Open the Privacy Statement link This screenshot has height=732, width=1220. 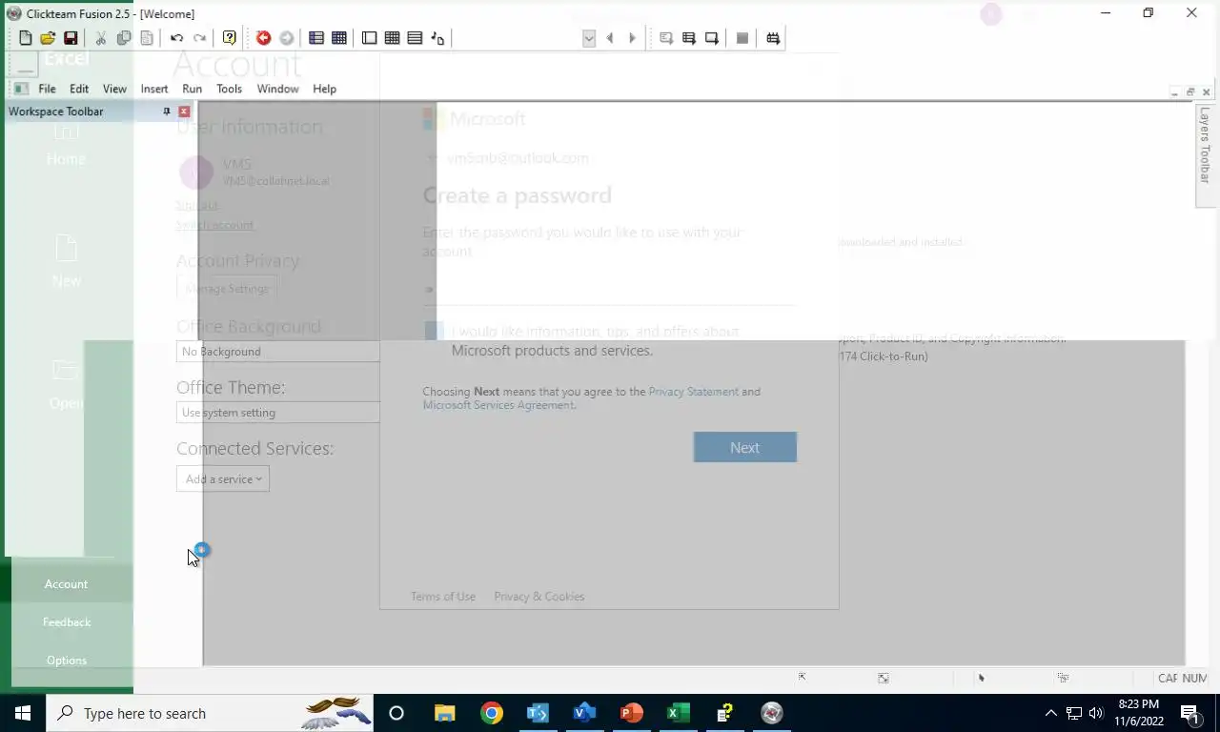tap(694, 392)
